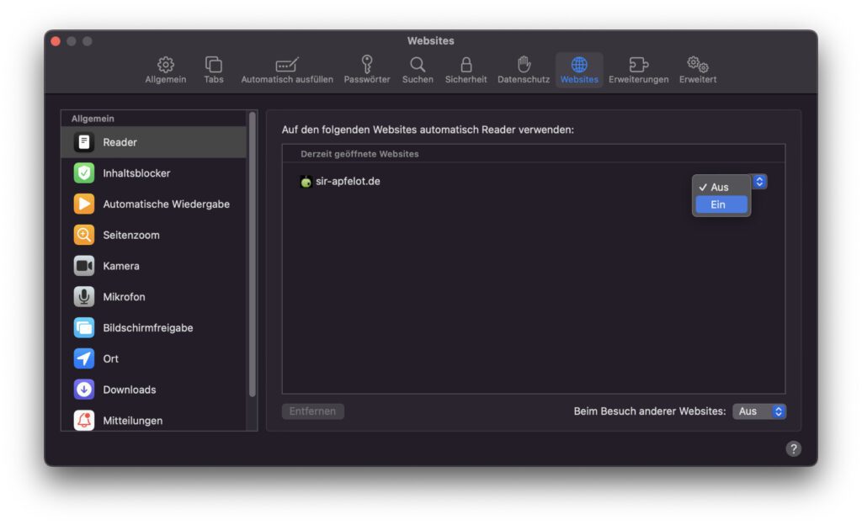
Task: Open help with the question mark button
Action: [792, 448]
